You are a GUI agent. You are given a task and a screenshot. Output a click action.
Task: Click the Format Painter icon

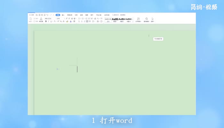tap(41, 20)
